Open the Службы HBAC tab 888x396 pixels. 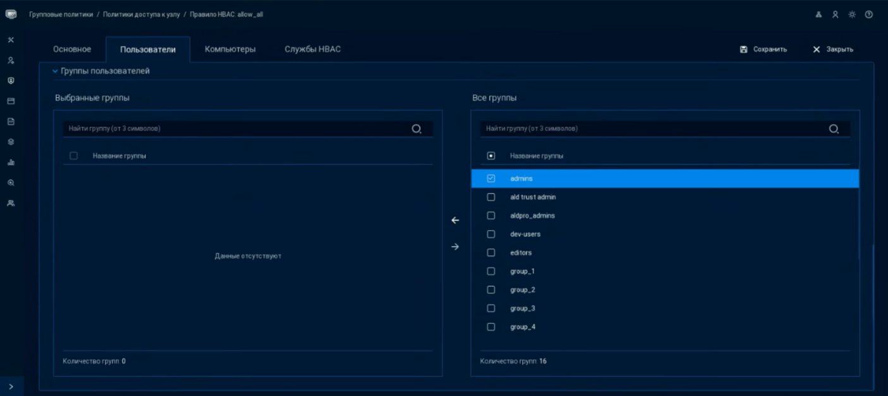tap(312, 49)
